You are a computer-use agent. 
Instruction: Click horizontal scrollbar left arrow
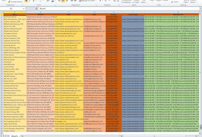point(122,136)
